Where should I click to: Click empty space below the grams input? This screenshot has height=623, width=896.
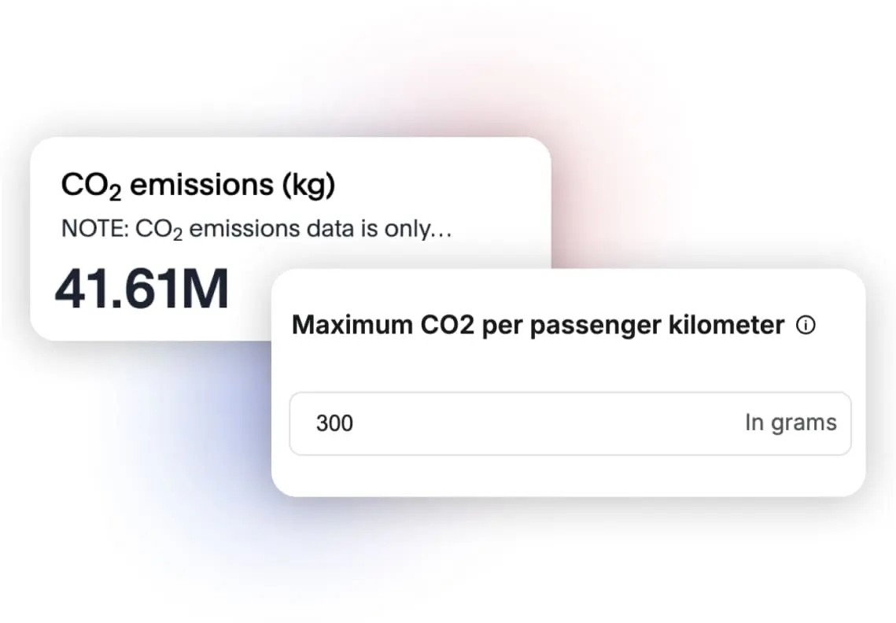tap(566, 474)
